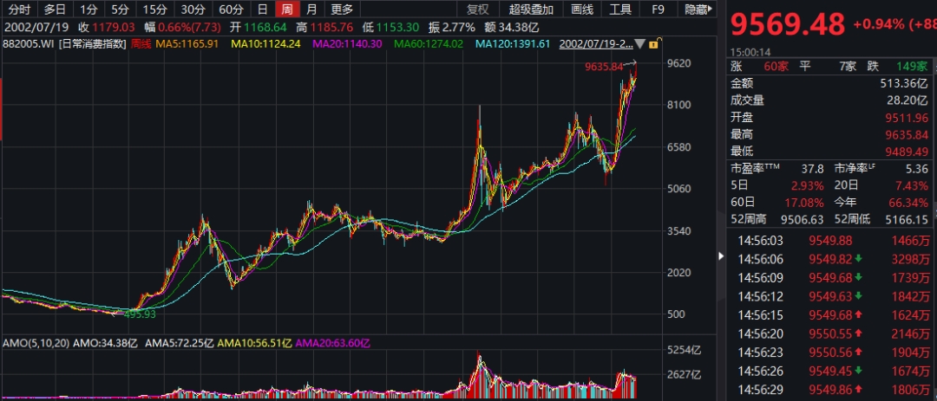Select the 14:56:03 trade row
Viewport: 937px width, 401px height.
click(830, 241)
